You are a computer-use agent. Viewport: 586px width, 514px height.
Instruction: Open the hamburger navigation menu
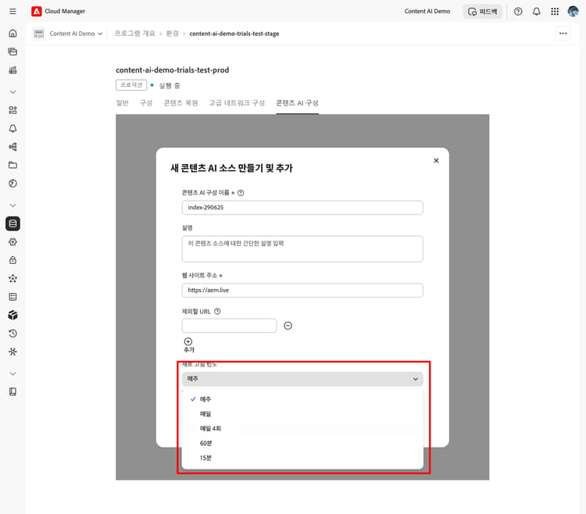13,11
